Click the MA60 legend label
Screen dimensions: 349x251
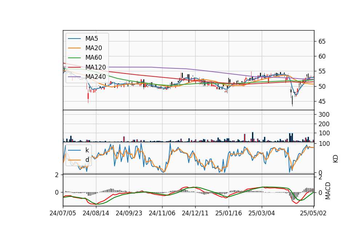click(x=93, y=58)
